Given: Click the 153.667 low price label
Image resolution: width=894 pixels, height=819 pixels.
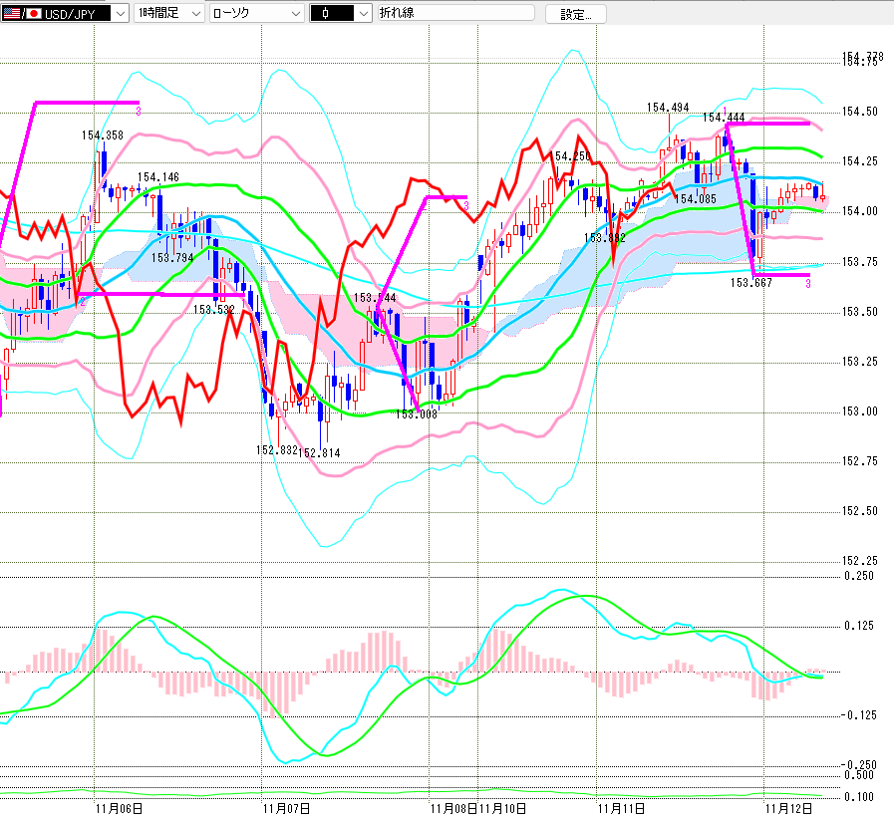Looking at the screenshot, I should coord(751,282).
